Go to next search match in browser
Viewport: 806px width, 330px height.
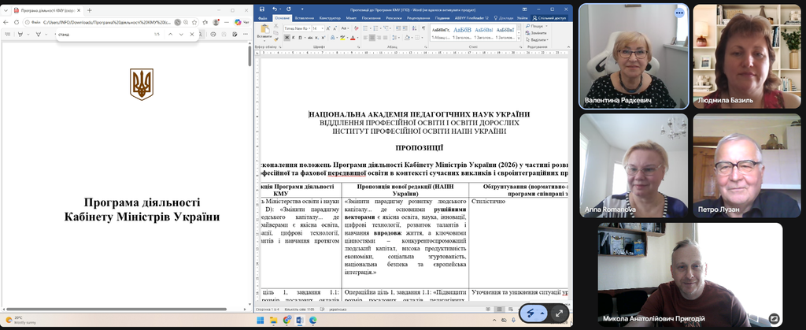(x=181, y=35)
